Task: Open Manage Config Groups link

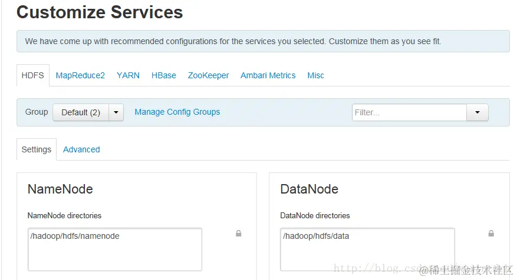Action: pyautogui.click(x=177, y=112)
